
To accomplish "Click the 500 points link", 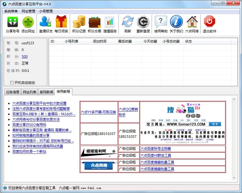I will click(x=24, y=57).
